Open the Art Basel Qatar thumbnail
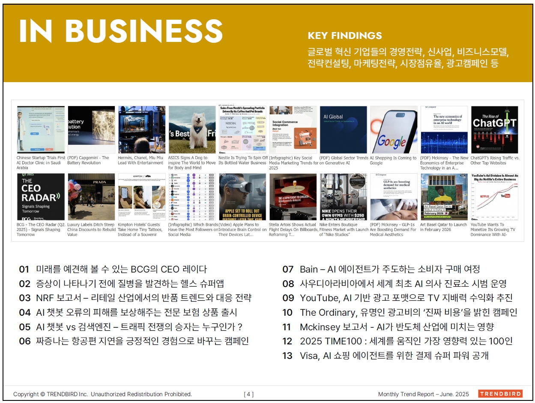Viewport: 535px width, 403px height. [444, 197]
